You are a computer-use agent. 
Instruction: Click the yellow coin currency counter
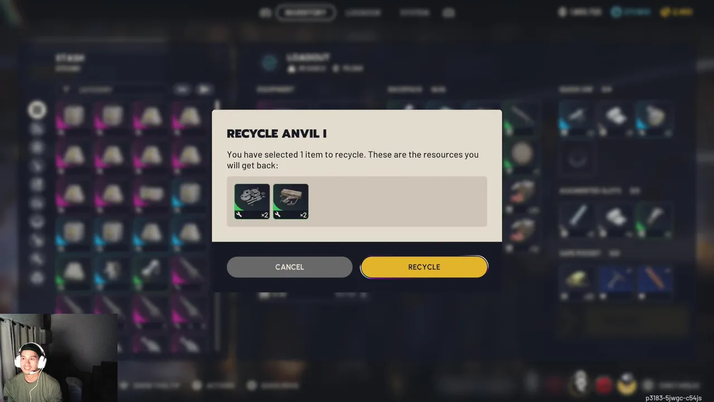pos(677,12)
